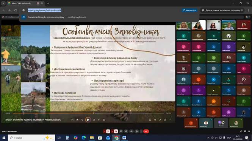Open a new browser tab

pos(48,3)
